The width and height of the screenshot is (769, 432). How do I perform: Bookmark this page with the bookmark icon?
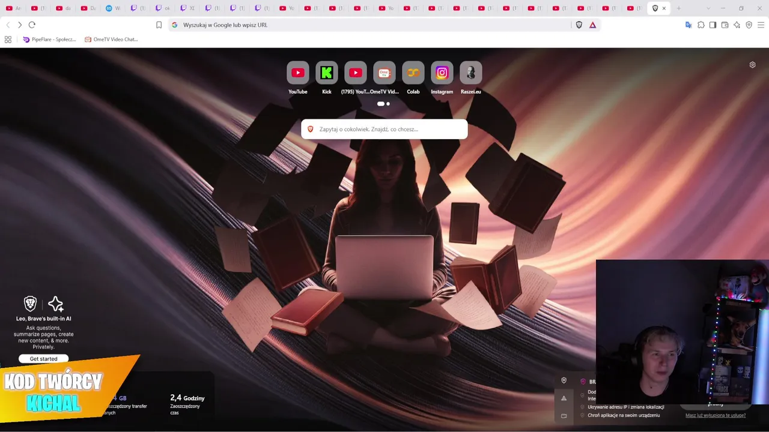[x=159, y=25]
